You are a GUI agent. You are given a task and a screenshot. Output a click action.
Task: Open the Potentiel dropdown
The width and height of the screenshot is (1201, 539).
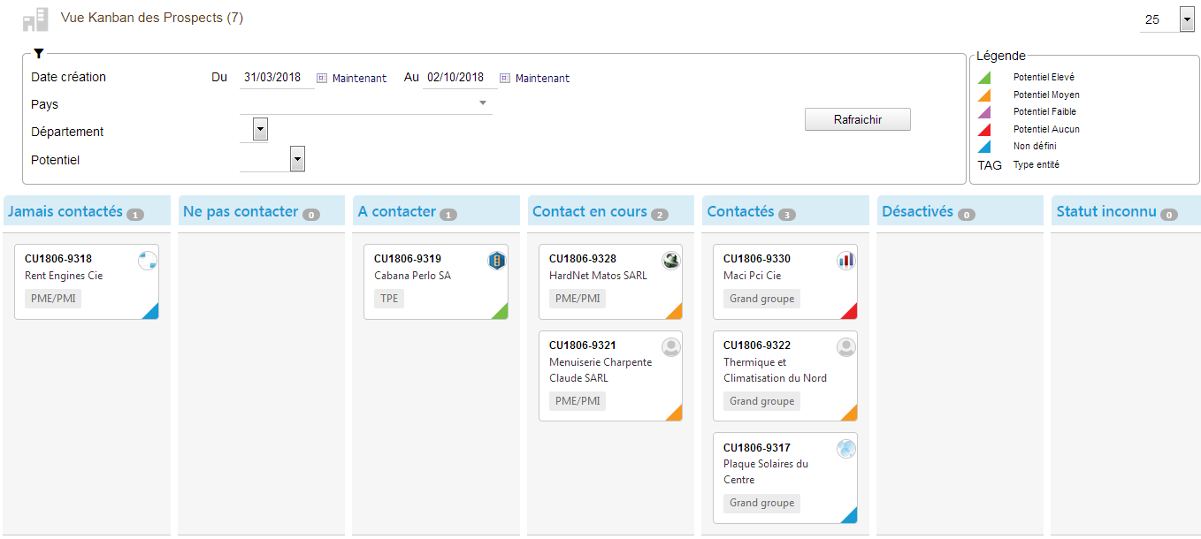pos(297,159)
